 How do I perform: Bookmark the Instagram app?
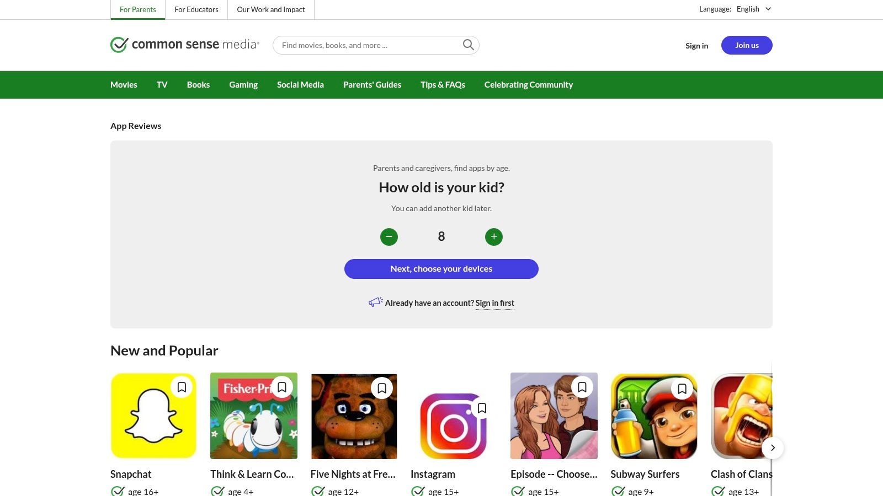pos(482,408)
